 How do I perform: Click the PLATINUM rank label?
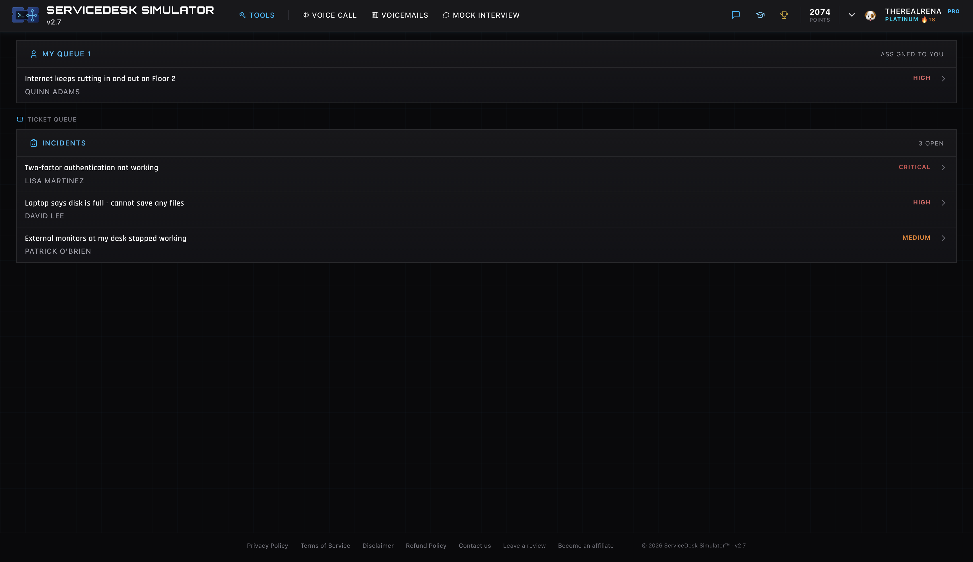[901, 19]
